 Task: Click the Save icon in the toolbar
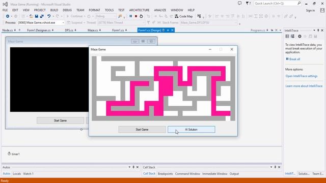click(37, 16)
